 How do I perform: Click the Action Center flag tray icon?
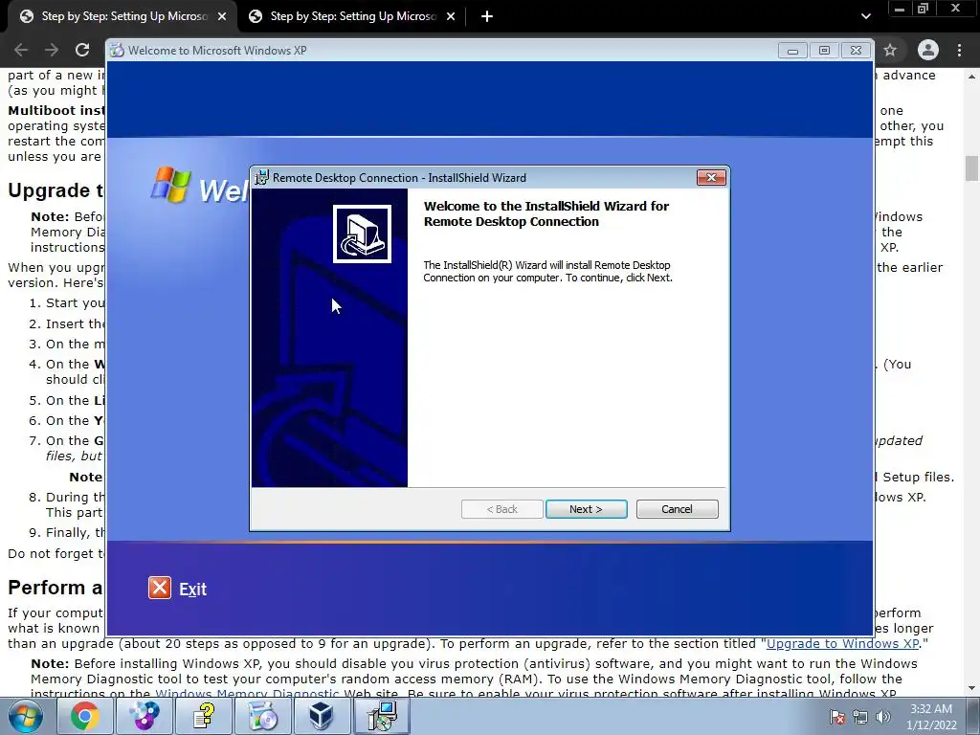pos(837,717)
